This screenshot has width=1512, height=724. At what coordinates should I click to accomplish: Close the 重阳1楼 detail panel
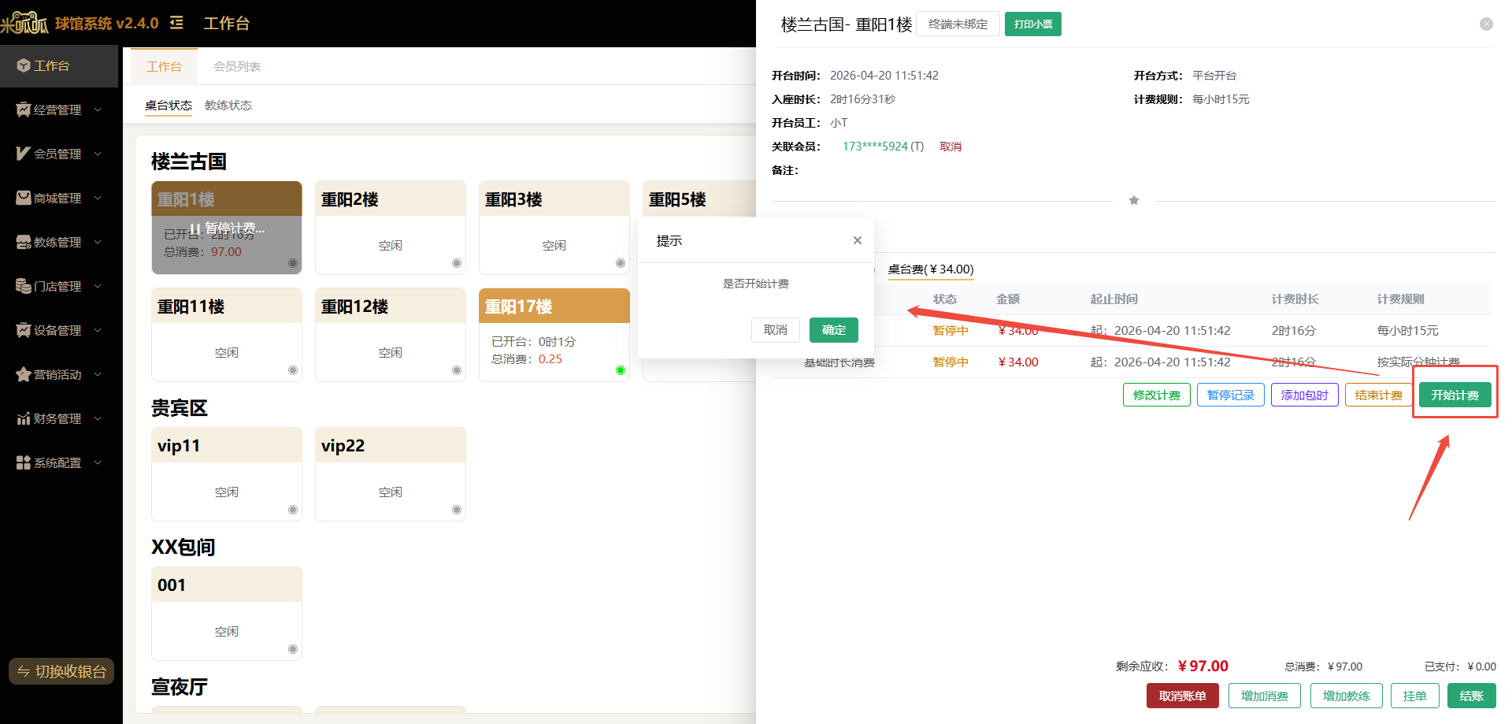(x=1486, y=24)
